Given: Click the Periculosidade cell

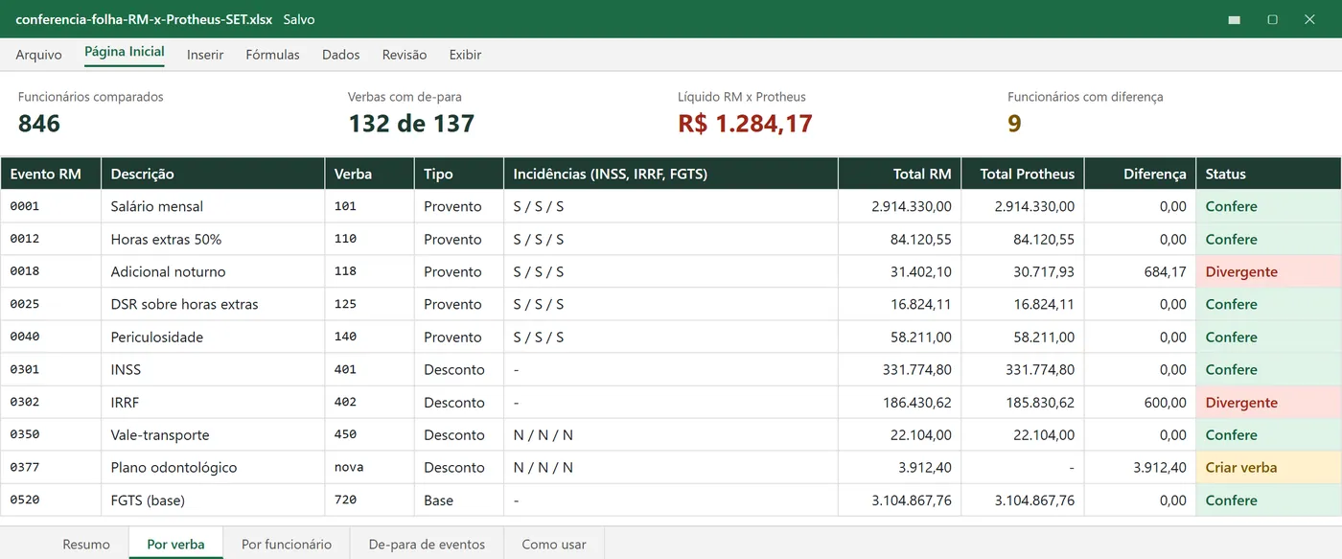Looking at the screenshot, I should click(213, 337).
